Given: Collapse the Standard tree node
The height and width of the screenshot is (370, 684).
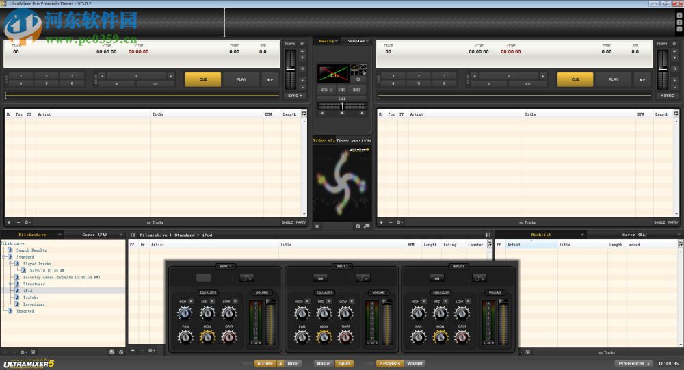Looking at the screenshot, I should [x=4, y=257].
